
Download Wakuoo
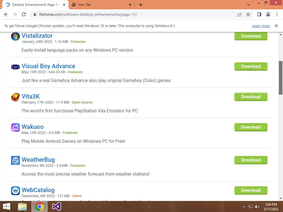(x=251, y=127)
